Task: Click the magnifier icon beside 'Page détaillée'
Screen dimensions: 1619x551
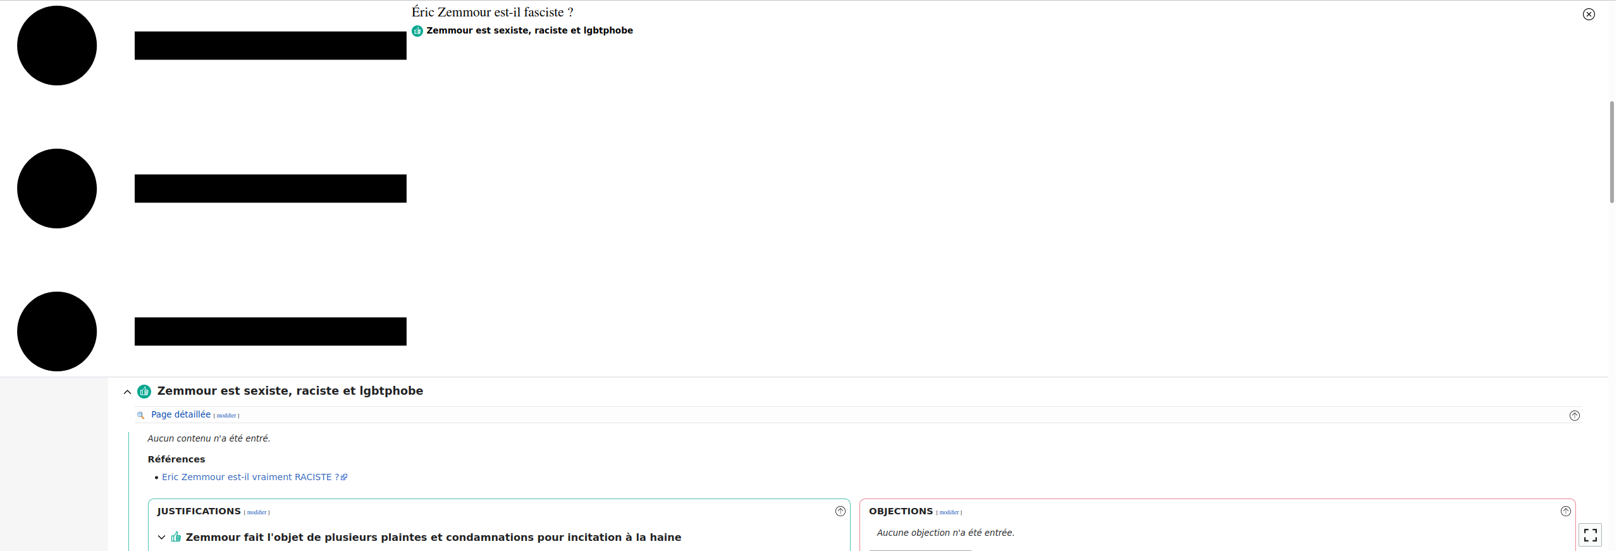Action: coord(141,415)
